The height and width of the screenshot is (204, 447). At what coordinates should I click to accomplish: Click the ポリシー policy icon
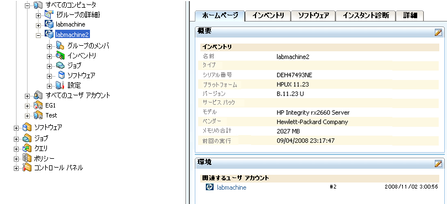27,158
